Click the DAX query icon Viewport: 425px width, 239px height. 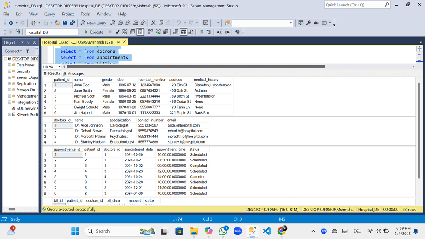143,23
